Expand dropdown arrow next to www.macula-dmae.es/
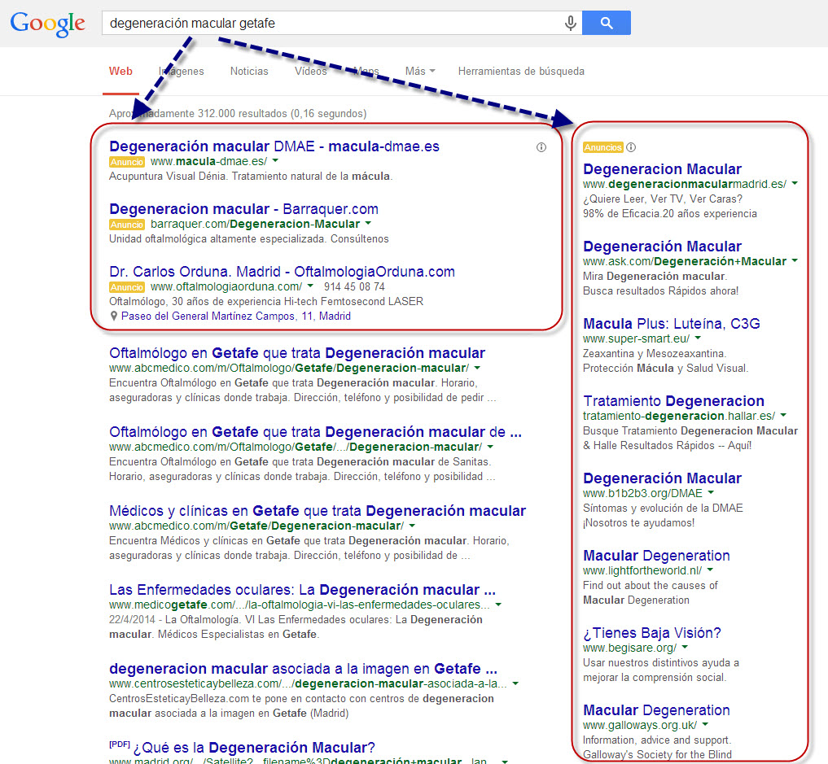This screenshot has height=764, width=828. click(x=275, y=162)
